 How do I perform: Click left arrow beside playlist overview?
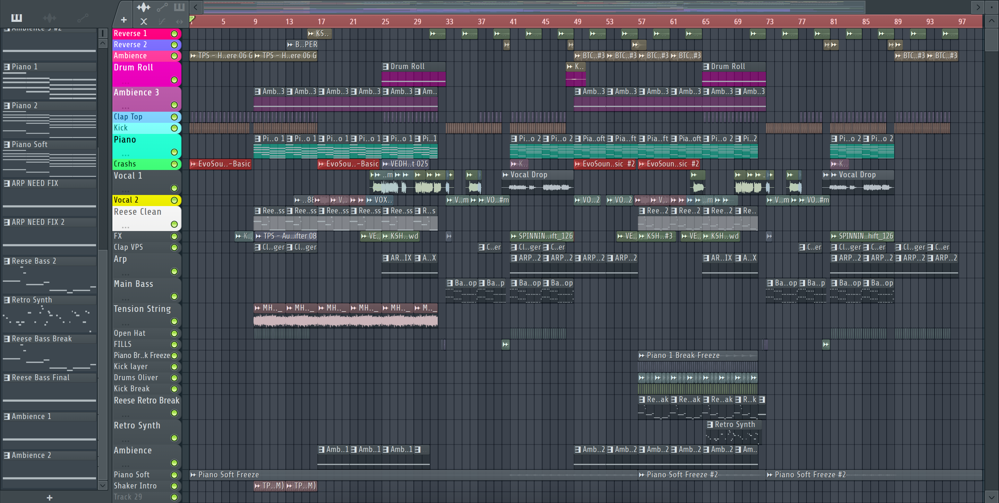point(195,7)
